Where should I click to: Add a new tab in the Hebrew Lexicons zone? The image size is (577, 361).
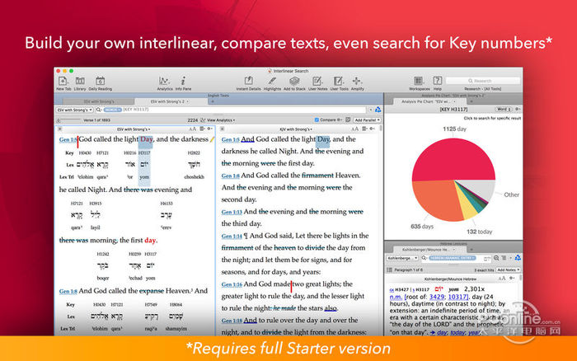coord(471,250)
